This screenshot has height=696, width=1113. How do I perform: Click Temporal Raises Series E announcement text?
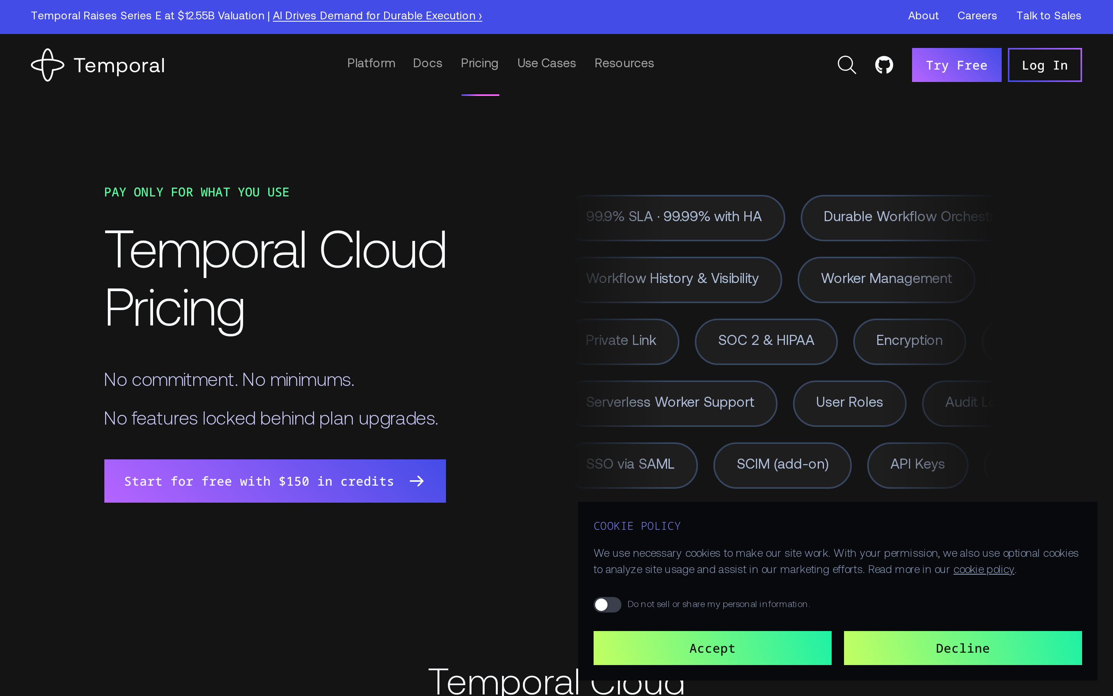(x=148, y=15)
